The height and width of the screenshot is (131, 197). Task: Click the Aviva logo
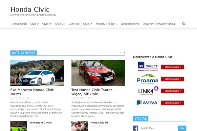(147, 103)
